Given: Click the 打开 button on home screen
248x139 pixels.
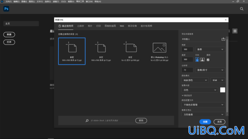Looking at the screenshot, I should tap(9, 42).
